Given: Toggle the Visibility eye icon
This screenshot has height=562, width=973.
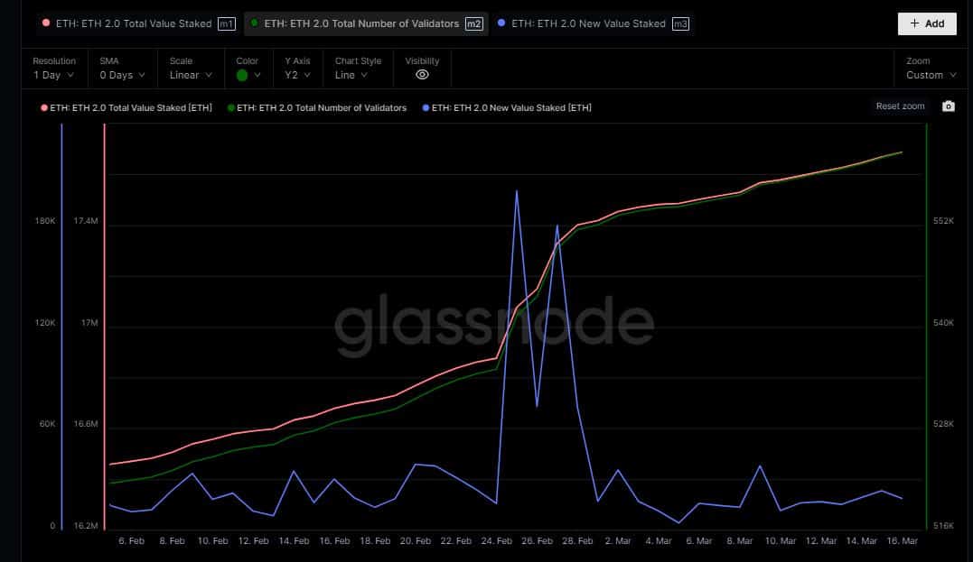Looking at the screenshot, I should (422, 75).
